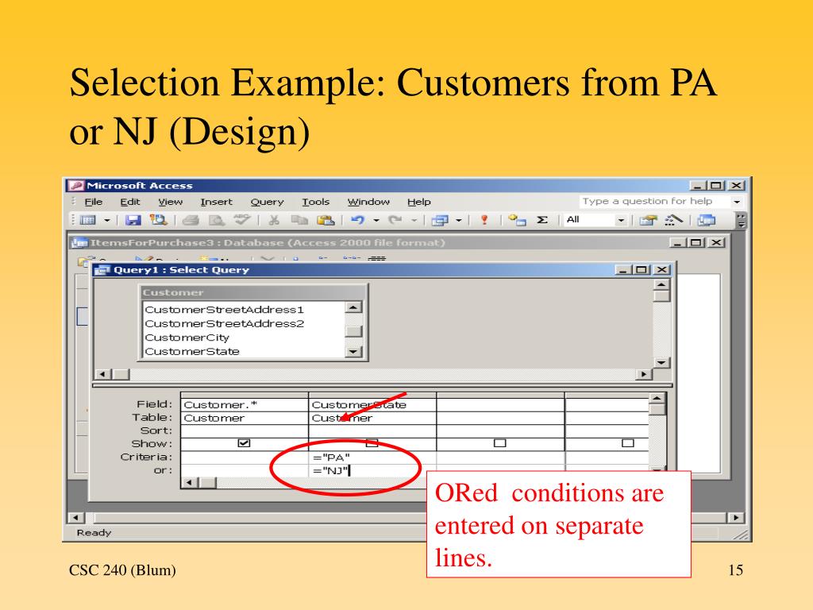Toggle the Show checkbox under CustomerState column
The width and height of the screenshot is (813, 610).
pyautogui.click(x=372, y=443)
